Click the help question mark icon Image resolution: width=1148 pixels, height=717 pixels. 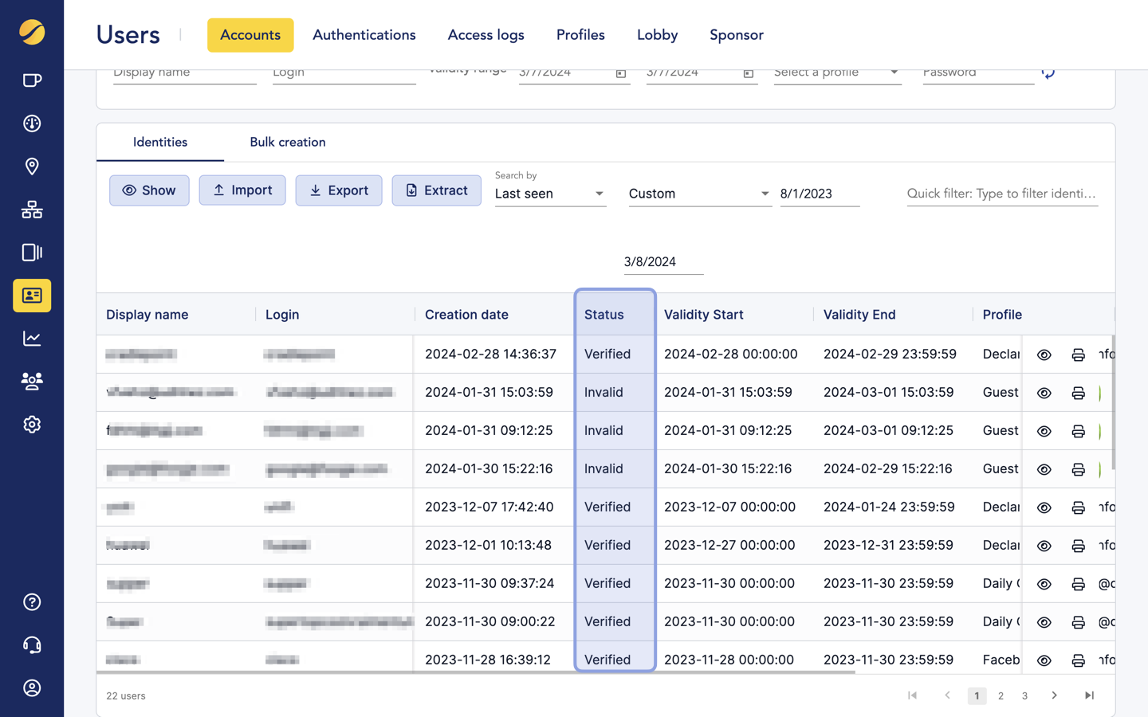[x=32, y=602]
